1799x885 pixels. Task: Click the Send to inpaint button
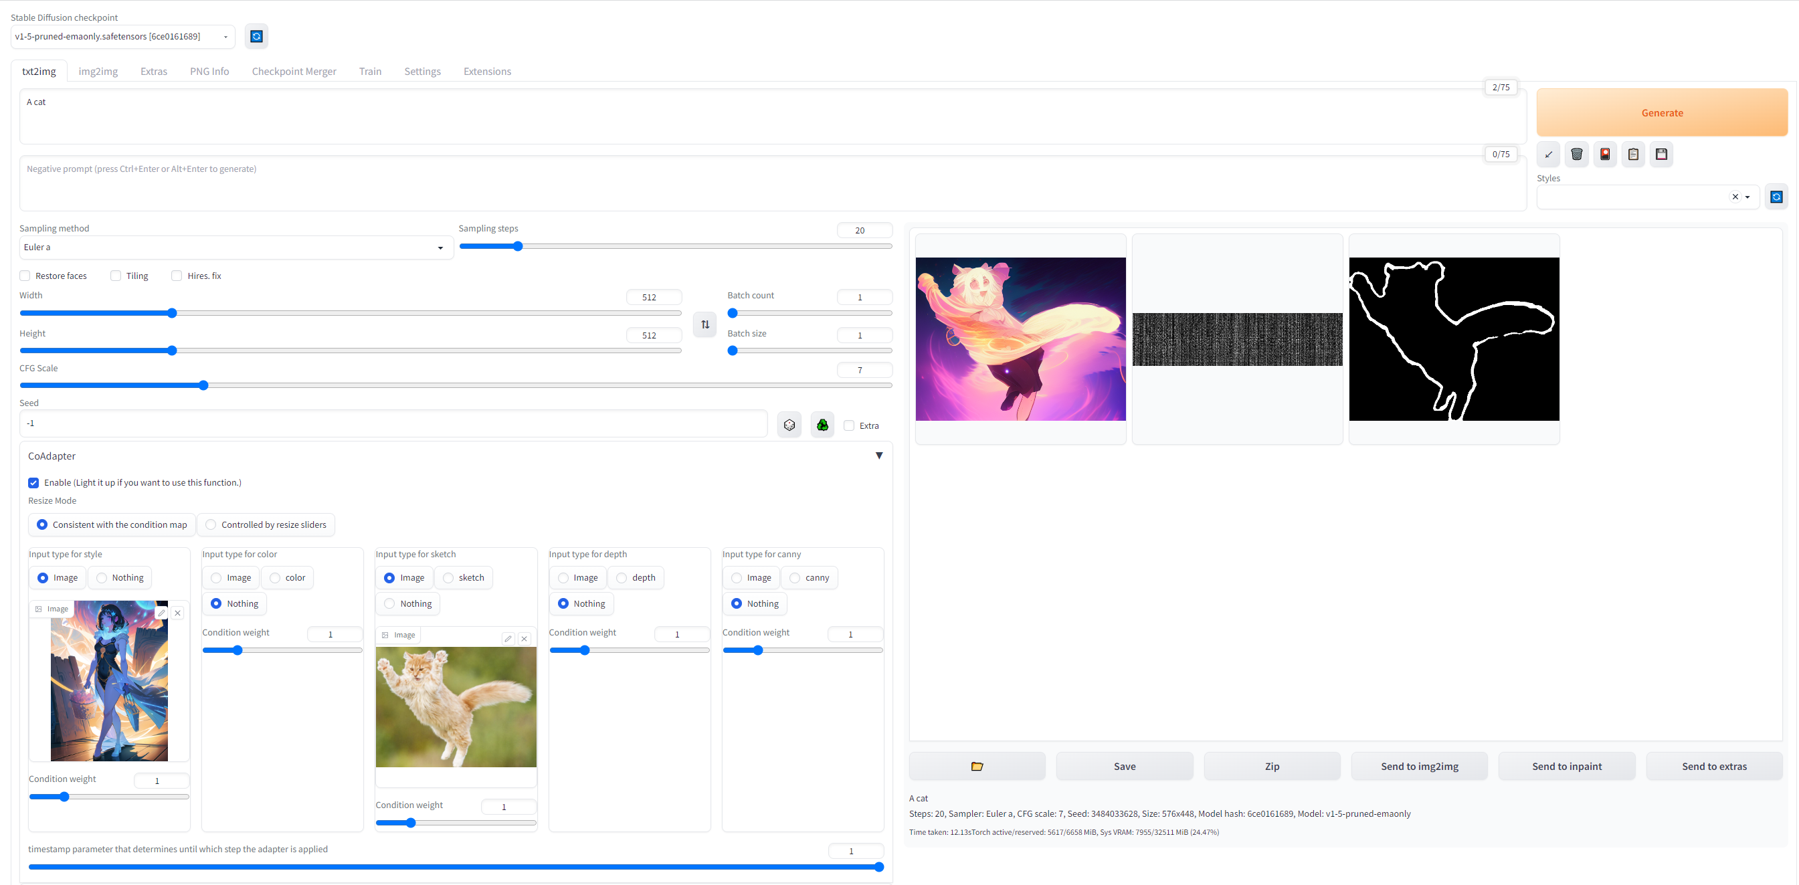tap(1566, 766)
